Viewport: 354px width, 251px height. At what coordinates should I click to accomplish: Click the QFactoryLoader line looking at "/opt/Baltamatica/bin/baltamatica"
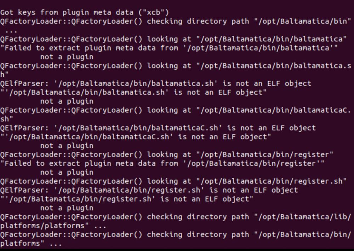[x=173, y=39]
